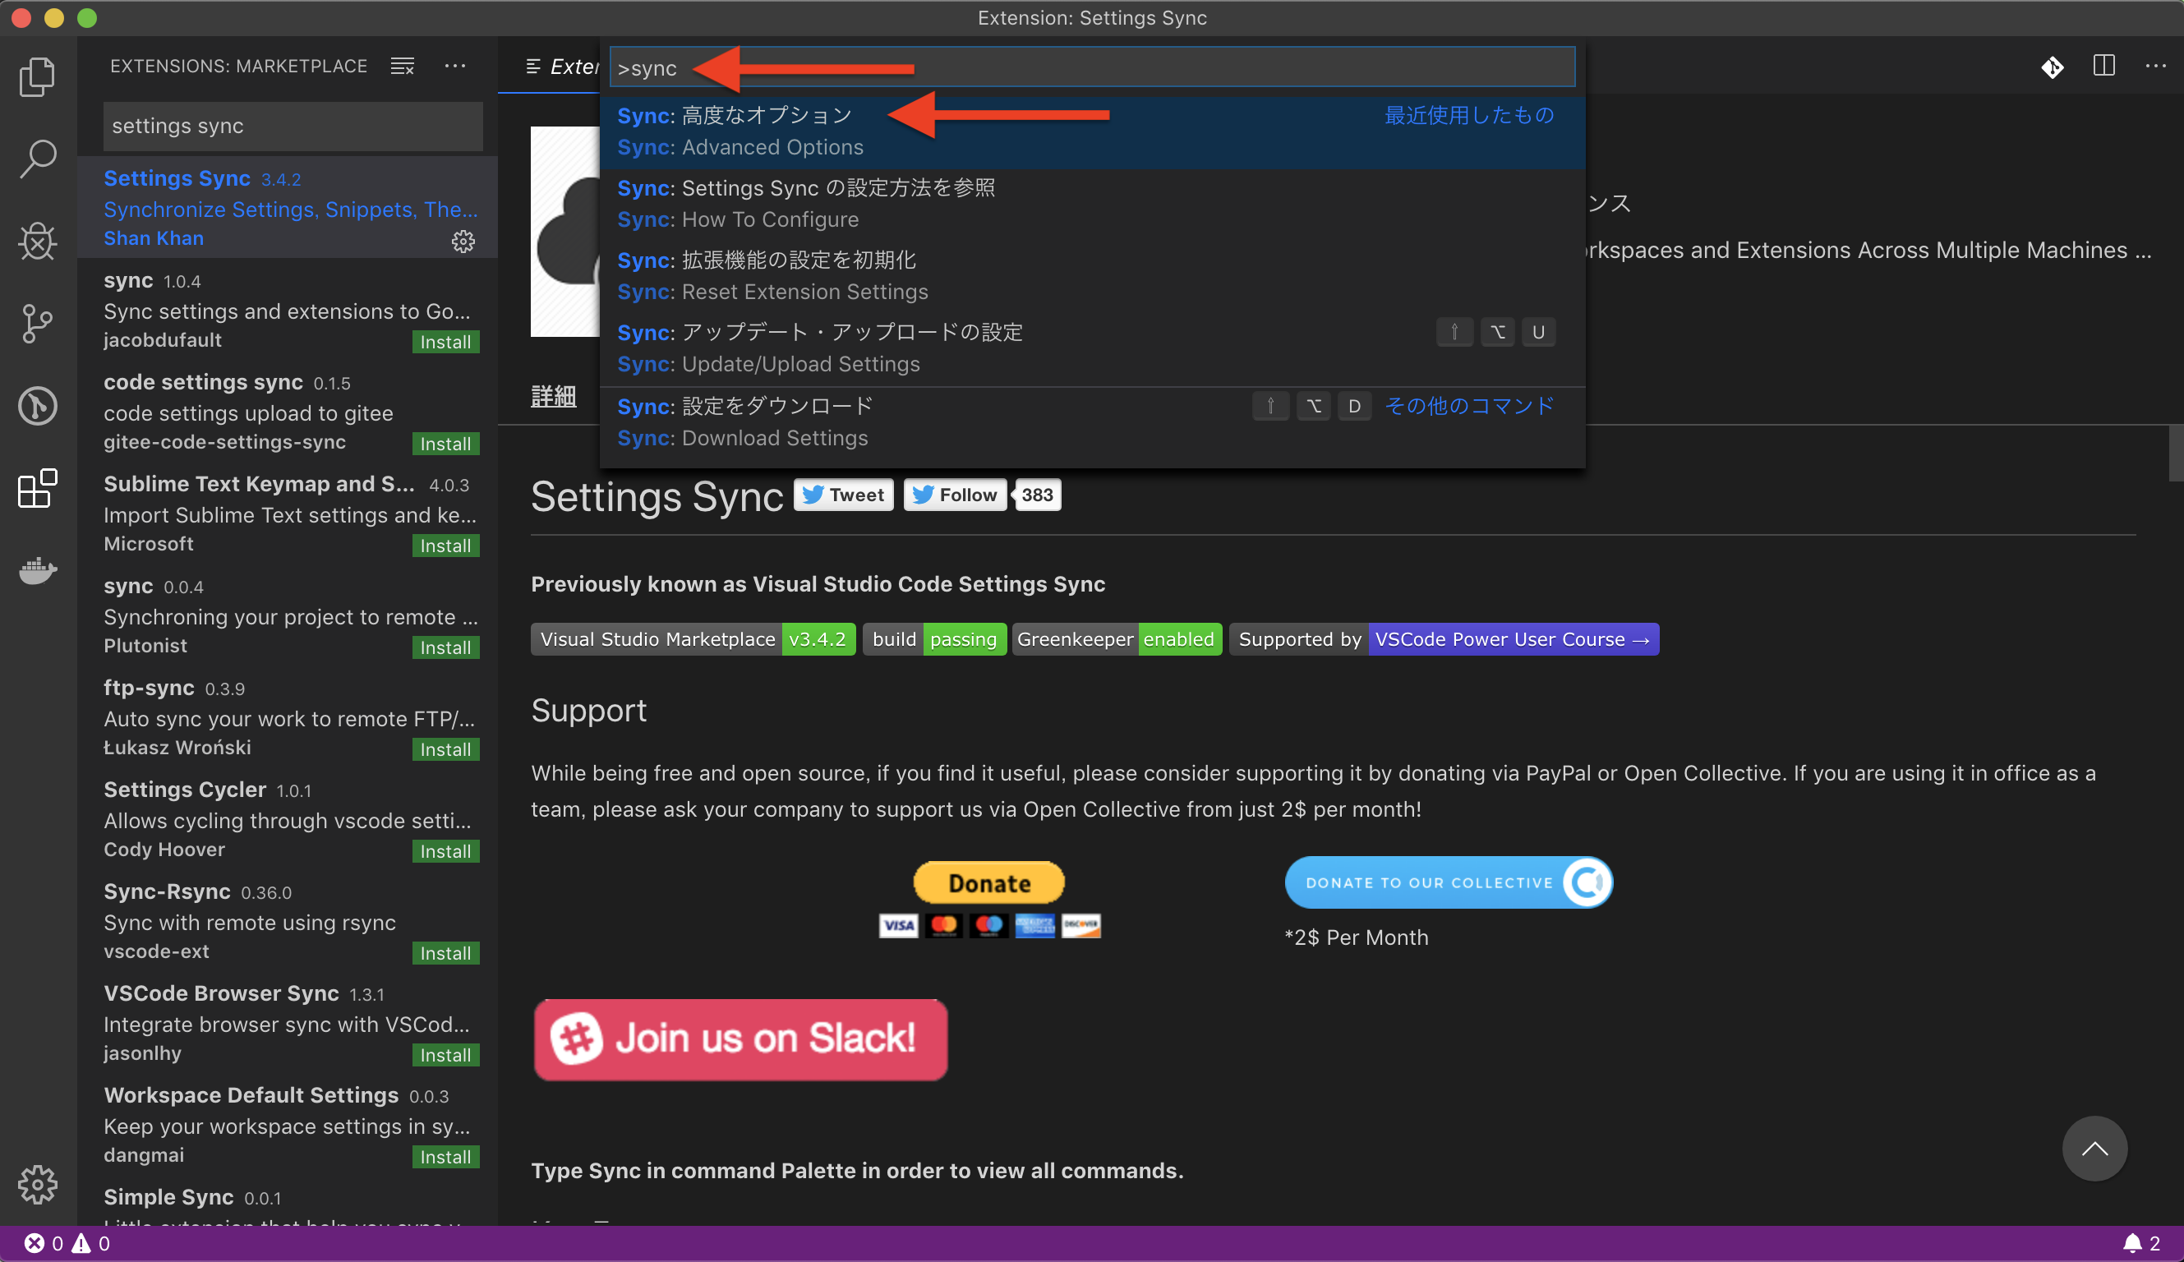Open the Docker view in activity bar
The image size is (2184, 1262).
tap(37, 570)
